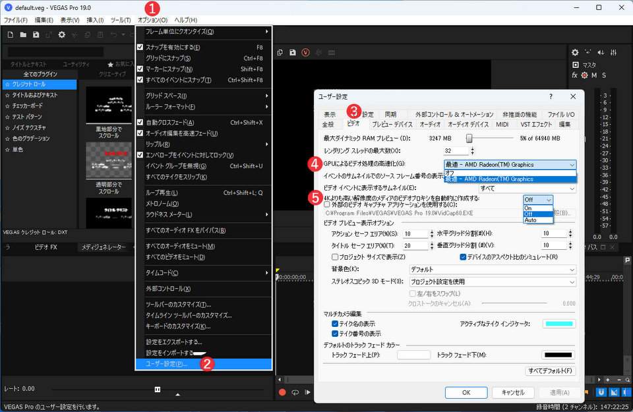Toggle the Loop Playback icon in transport
633x412 pixels.
295,392
